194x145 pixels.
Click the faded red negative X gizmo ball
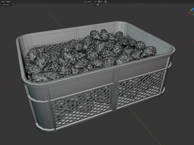189,13
